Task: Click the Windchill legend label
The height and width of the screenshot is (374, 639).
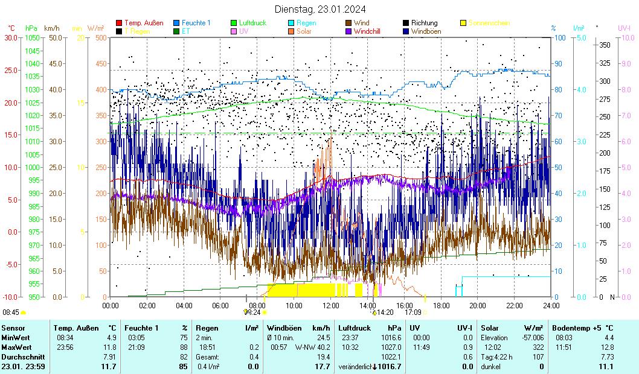Action: click(x=367, y=31)
